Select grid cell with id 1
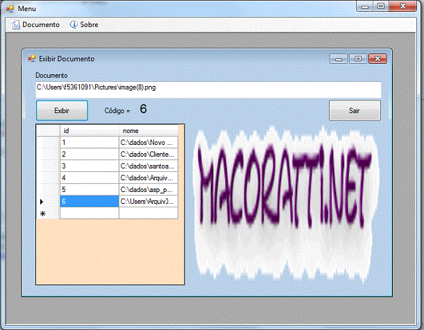 90,142
